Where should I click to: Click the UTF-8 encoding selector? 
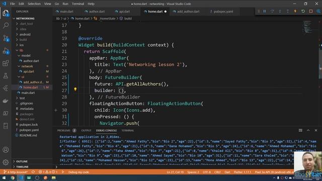tap(207, 172)
